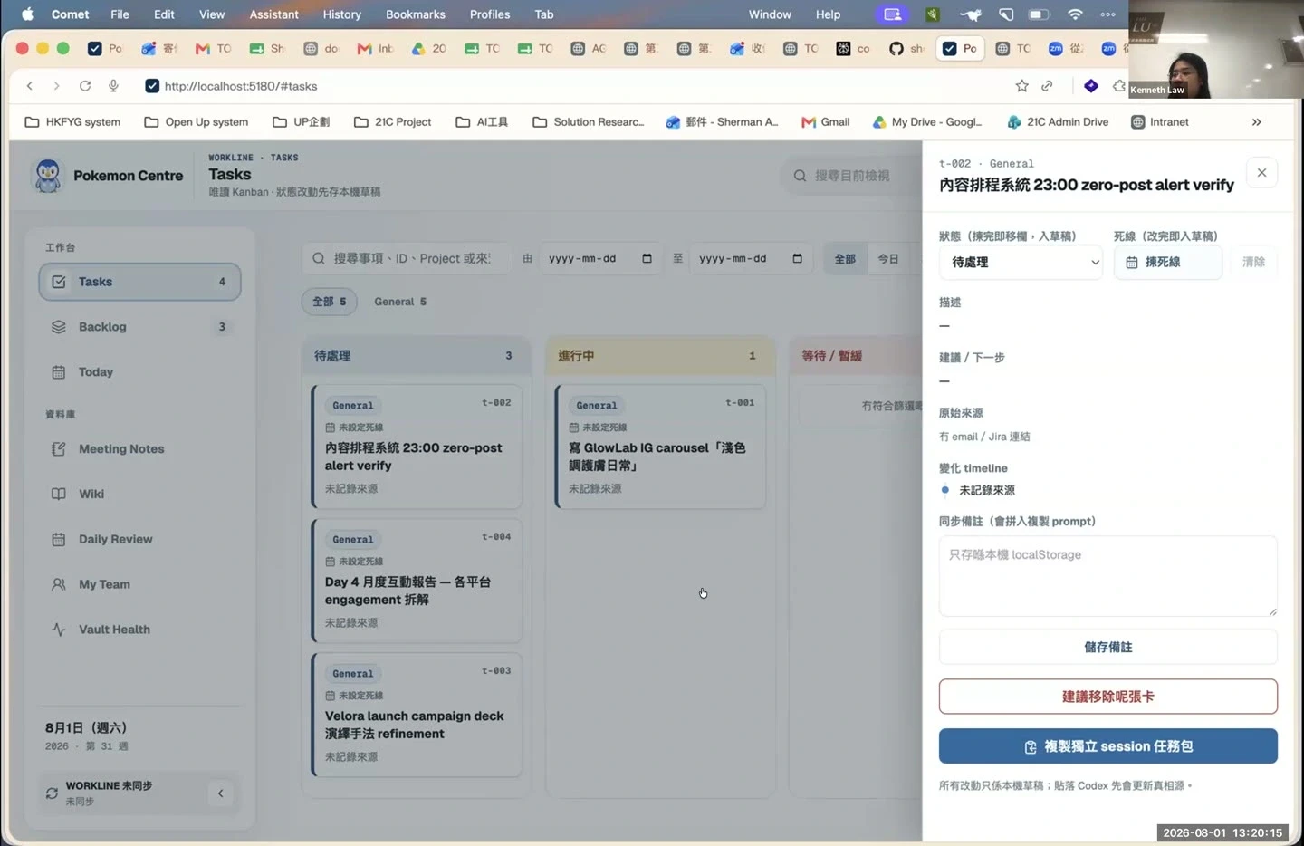Open the Profiles menu
1304x846 pixels.
click(490, 14)
